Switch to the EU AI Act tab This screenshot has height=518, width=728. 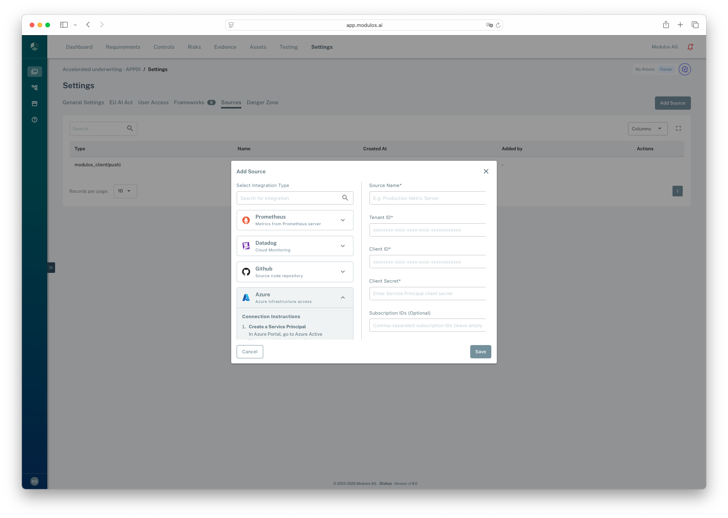(x=121, y=102)
